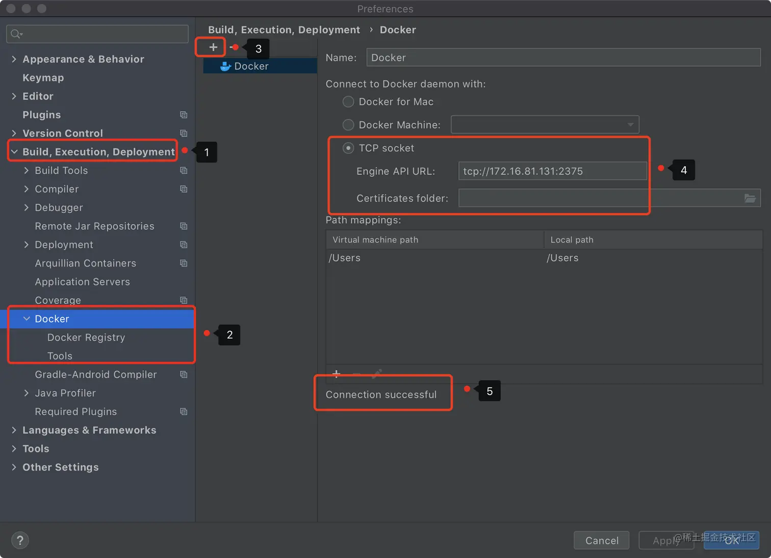This screenshot has width=771, height=558.
Task: Select the Docker Machine radio option
Action: coord(348,125)
